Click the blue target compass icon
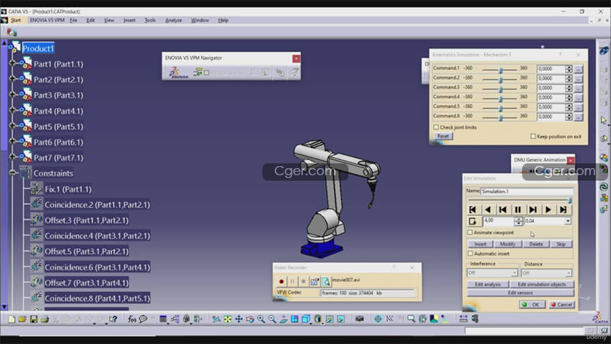This screenshot has height=344, width=611. point(378,319)
